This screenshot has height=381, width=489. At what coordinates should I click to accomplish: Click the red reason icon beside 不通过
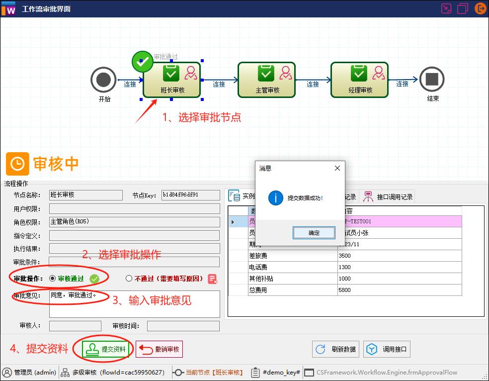point(212,279)
